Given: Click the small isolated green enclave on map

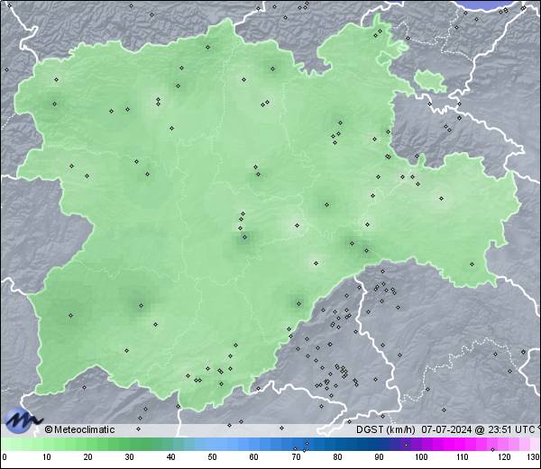Looking at the screenshot, I should pyautogui.click(x=431, y=81).
